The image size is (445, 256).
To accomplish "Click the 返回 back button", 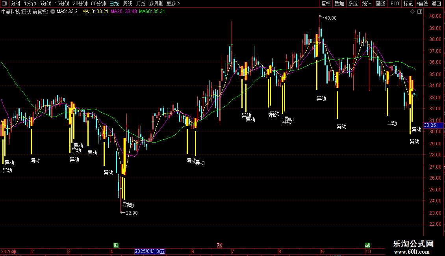I will tap(436, 4).
